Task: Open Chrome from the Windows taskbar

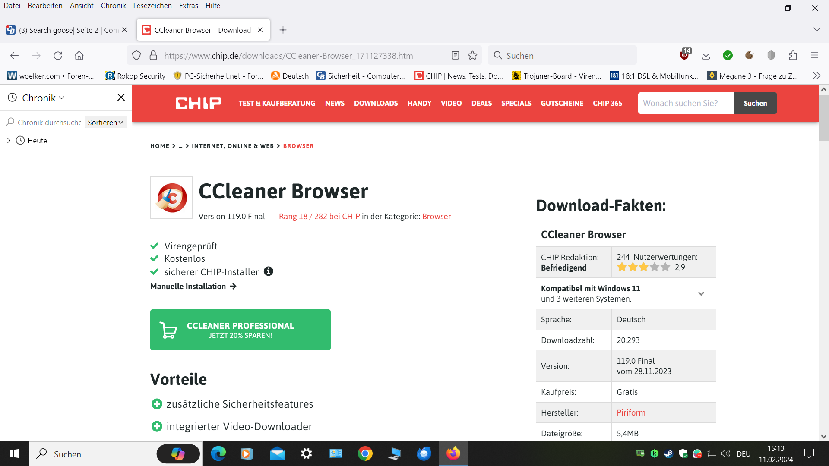Action: 365,454
